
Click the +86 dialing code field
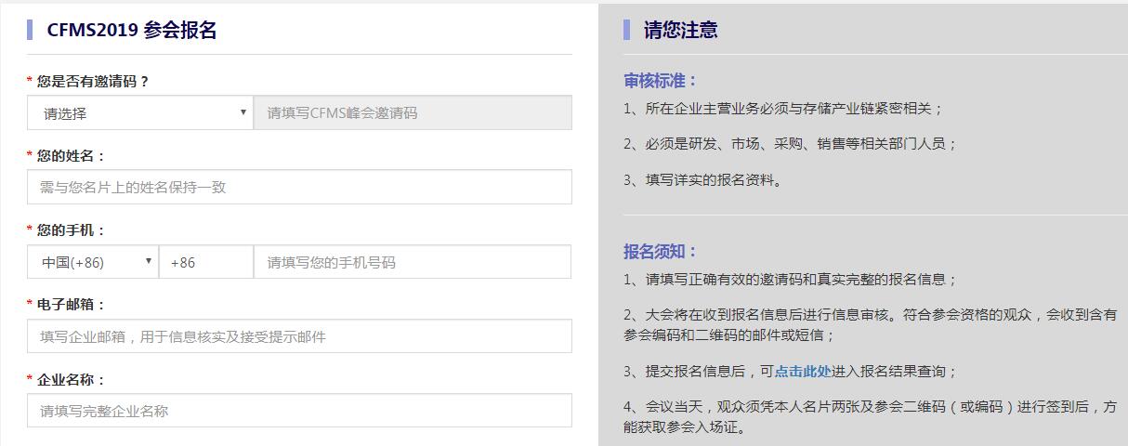coord(206,262)
